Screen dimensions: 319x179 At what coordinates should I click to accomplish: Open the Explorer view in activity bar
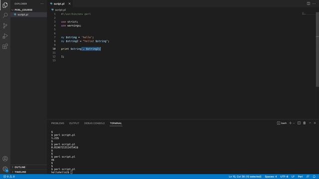pyautogui.click(x=5, y=5)
